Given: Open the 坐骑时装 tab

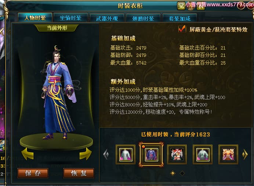Looking at the screenshot, I should 70,18.
